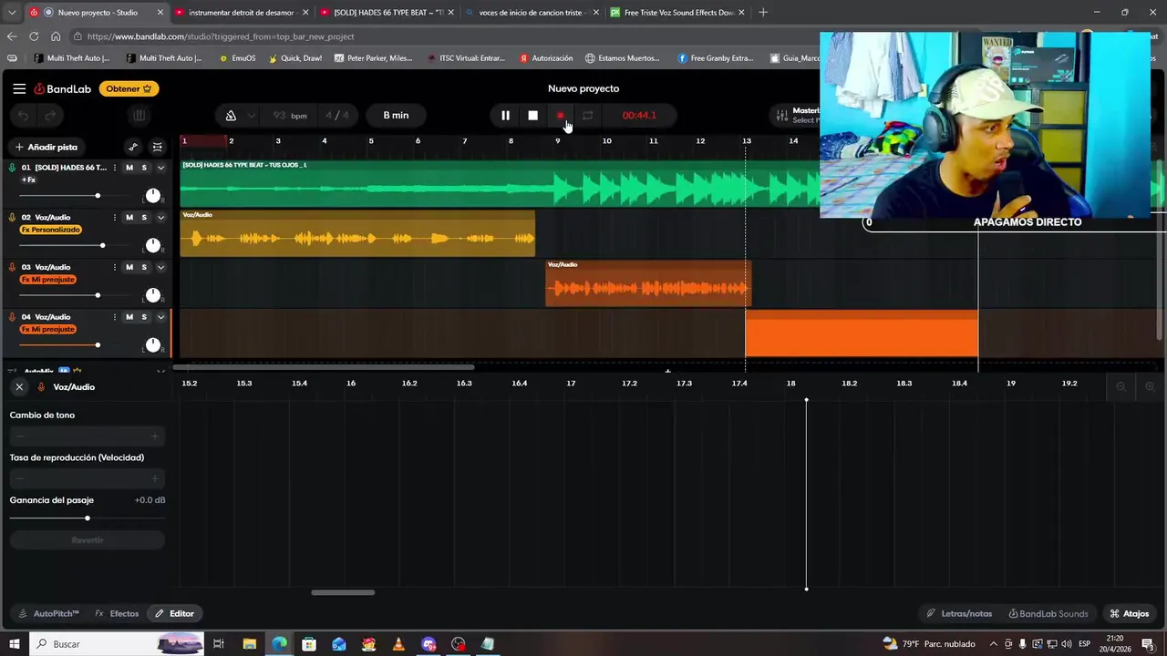Add Fx to track 01
The height and width of the screenshot is (656, 1167).
28,180
